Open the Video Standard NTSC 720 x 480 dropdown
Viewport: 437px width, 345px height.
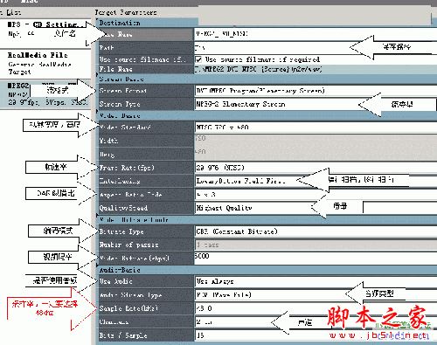click(x=316, y=128)
